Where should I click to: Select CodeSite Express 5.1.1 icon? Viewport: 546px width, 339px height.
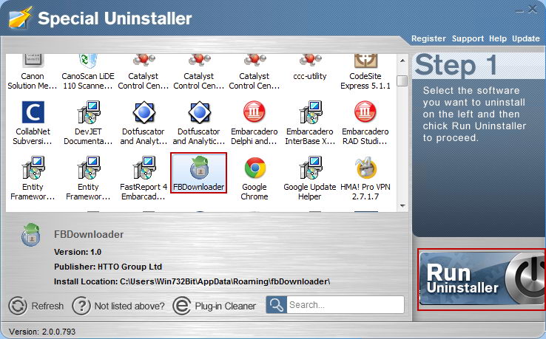(365, 61)
